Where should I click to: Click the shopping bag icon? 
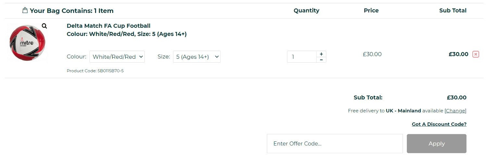click(x=25, y=10)
